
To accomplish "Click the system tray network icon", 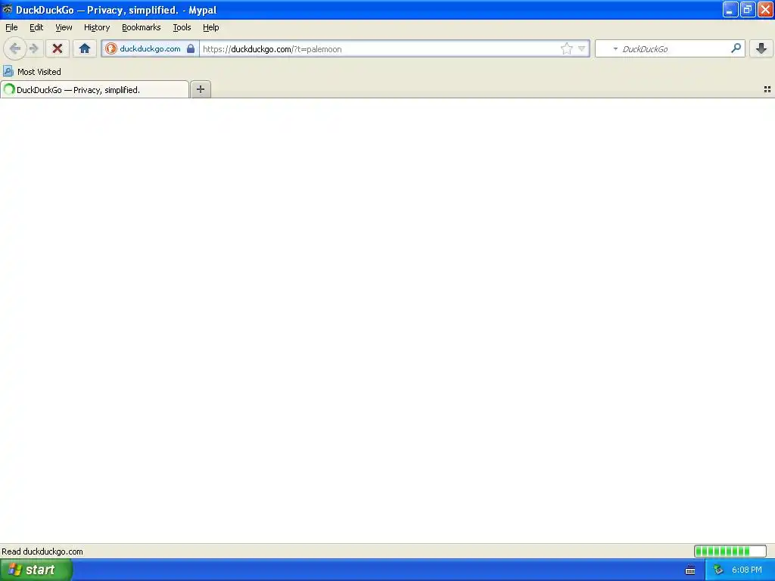I will tap(718, 570).
